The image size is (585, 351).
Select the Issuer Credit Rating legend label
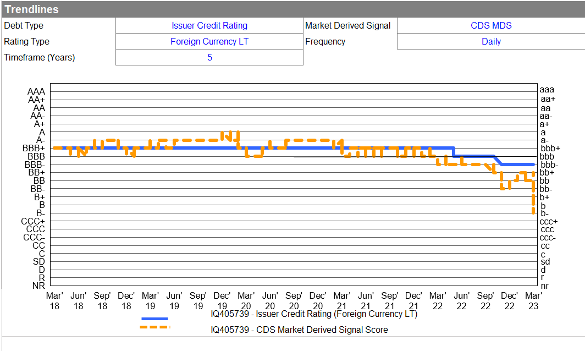[x=313, y=314]
